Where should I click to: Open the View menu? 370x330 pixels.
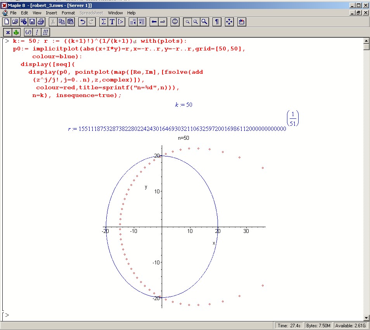37,13
